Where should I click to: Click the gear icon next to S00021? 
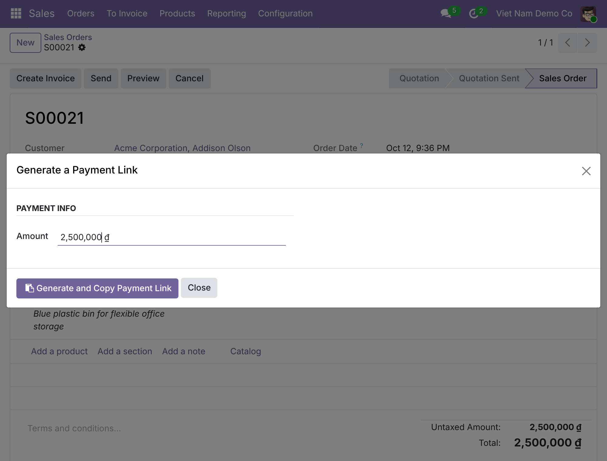pos(82,47)
